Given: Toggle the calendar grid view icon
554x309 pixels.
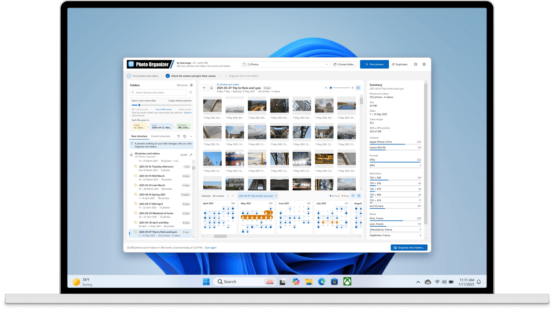Looking at the screenshot, I should tap(359, 196).
